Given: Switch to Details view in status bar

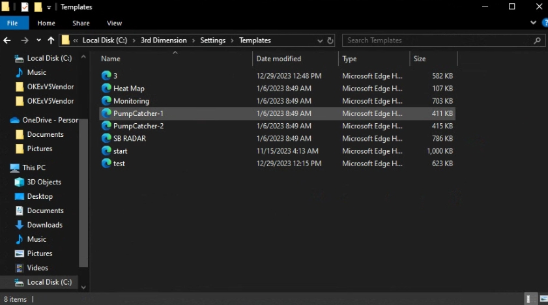Looking at the screenshot, I should [x=530, y=299].
